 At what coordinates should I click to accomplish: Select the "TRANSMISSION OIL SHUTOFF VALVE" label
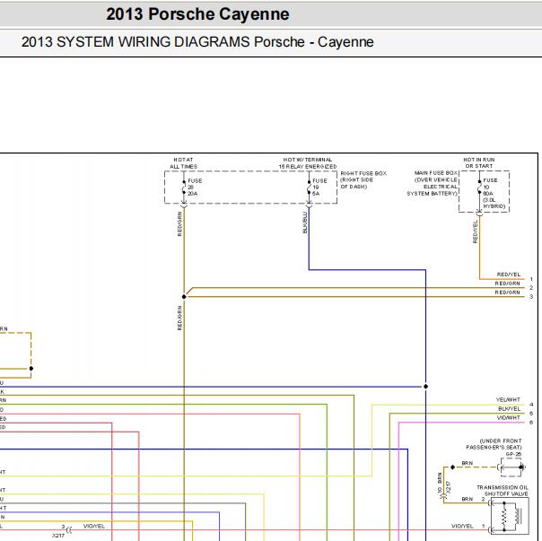(503, 491)
